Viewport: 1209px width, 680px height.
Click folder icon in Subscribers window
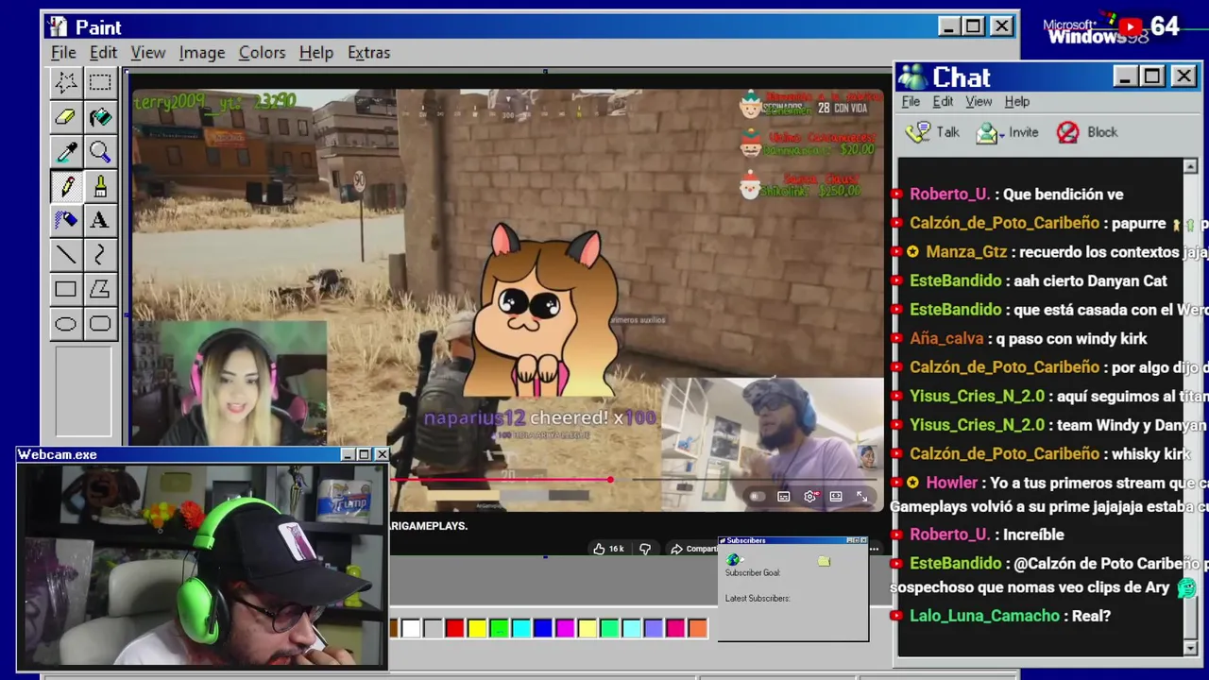pos(824,561)
